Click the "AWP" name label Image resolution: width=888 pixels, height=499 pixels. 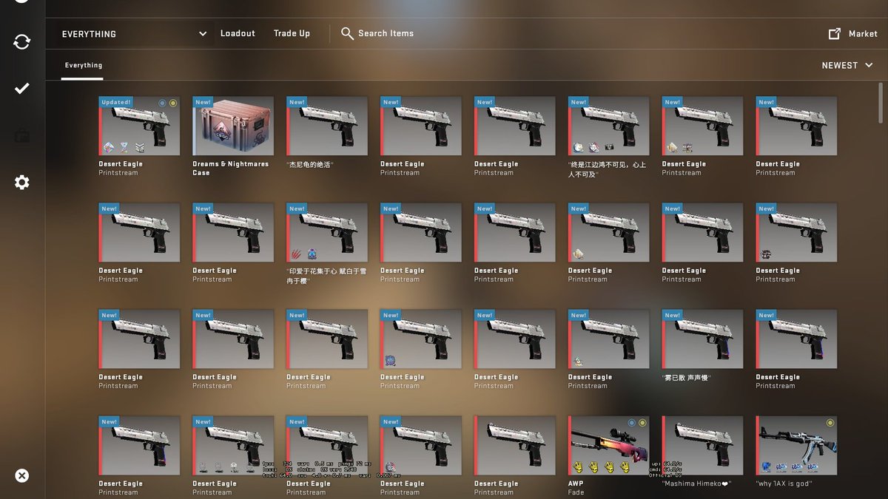point(576,483)
